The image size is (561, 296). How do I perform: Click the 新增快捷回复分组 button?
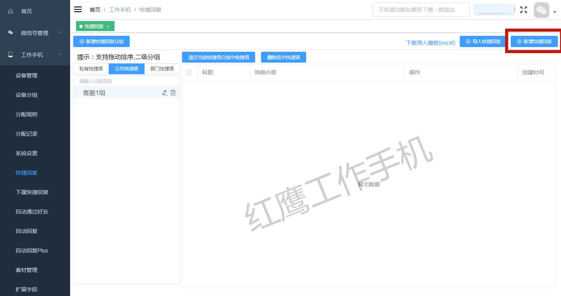click(x=101, y=41)
